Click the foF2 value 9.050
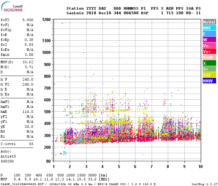 (28, 20)
